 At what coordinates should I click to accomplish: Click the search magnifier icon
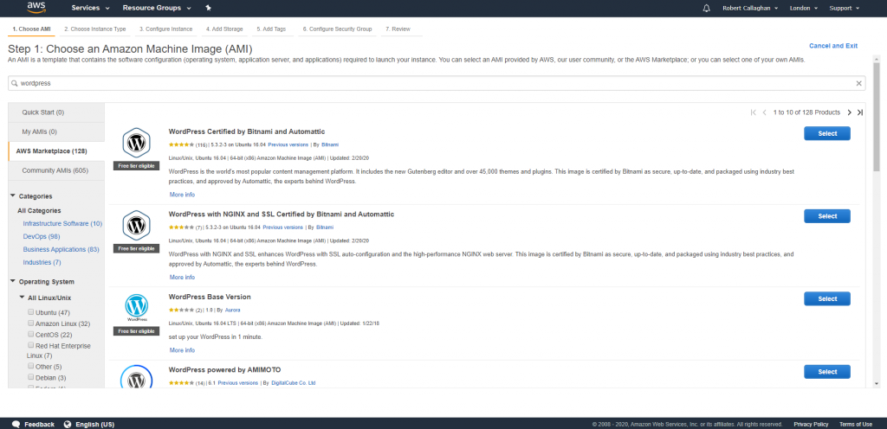tap(15, 84)
